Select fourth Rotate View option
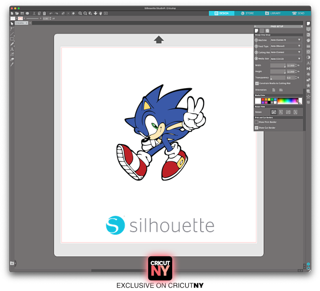This screenshot has height=291, width=320. coord(295,112)
